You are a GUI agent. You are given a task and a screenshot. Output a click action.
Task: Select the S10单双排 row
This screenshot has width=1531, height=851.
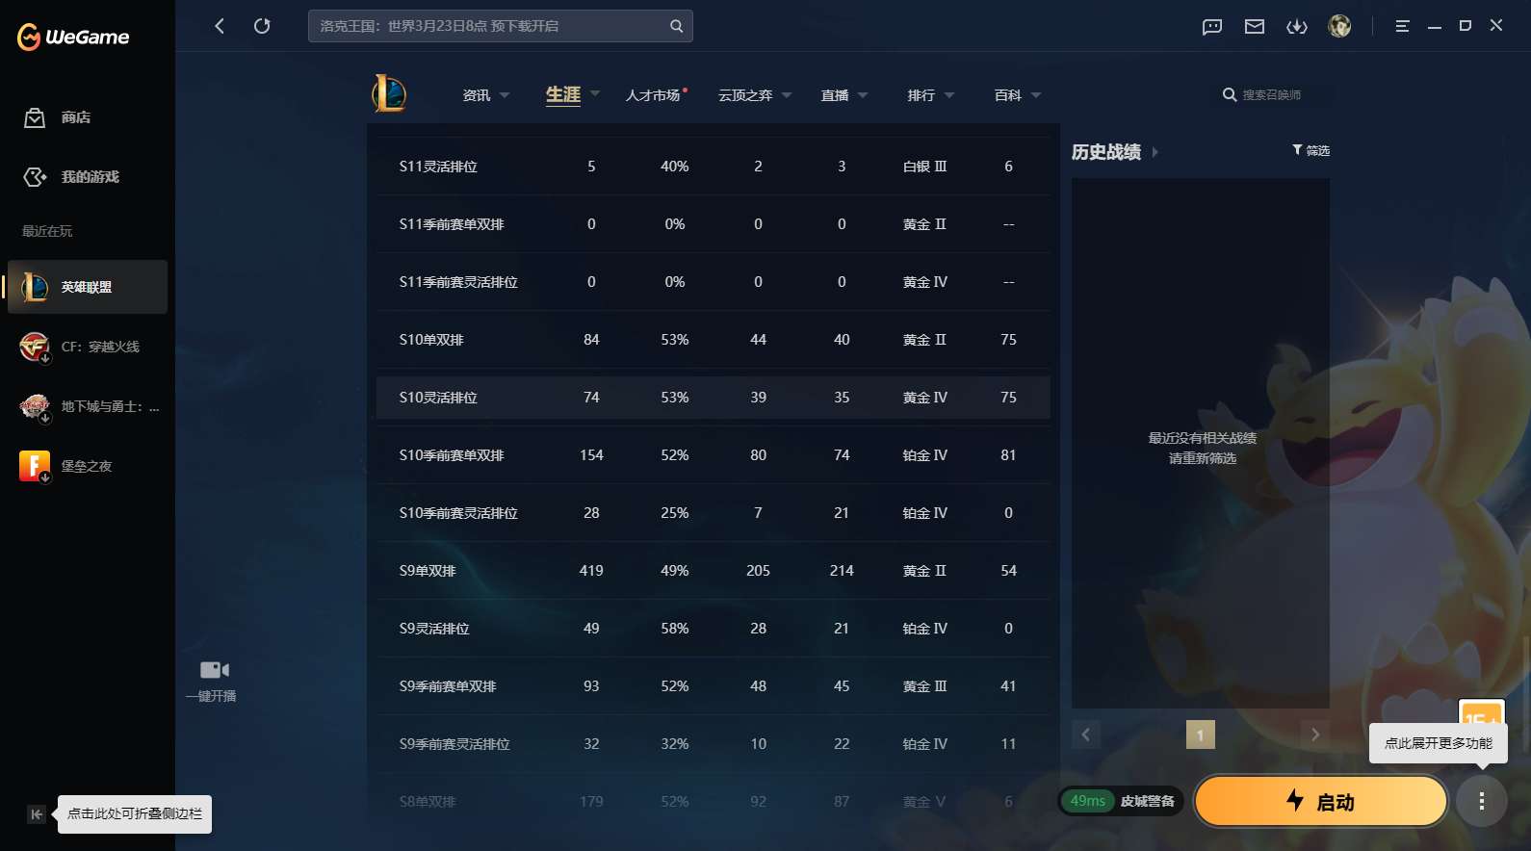pyautogui.click(x=713, y=340)
